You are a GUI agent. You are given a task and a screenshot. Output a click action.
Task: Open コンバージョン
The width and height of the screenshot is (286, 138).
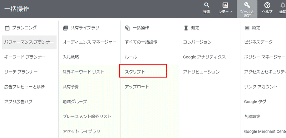coord(197,42)
